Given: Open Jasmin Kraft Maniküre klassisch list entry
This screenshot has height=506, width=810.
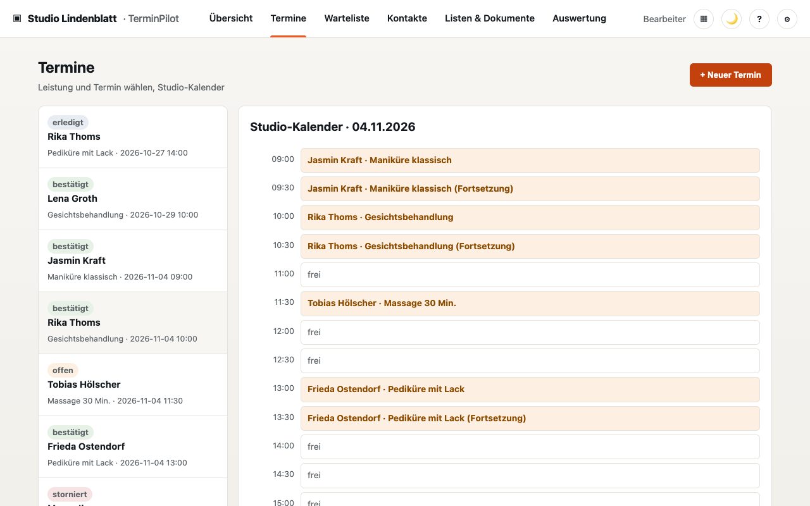Looking at the screenshot, I should tap(133, 261).
